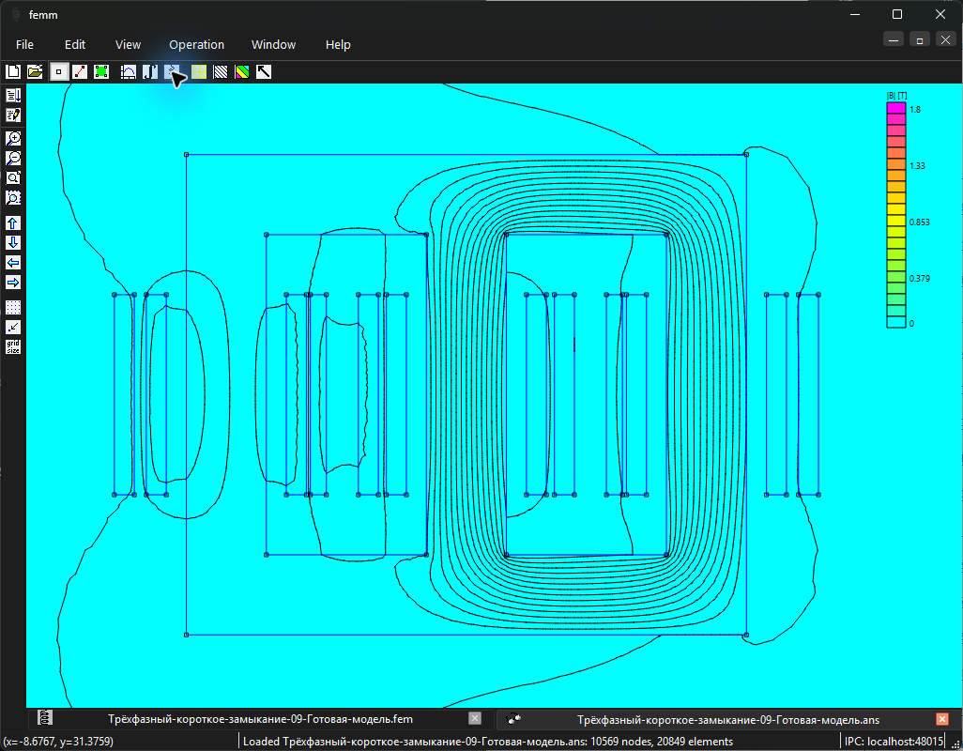
Task: Open the hatched contour plot options
Action: (221, 72)
